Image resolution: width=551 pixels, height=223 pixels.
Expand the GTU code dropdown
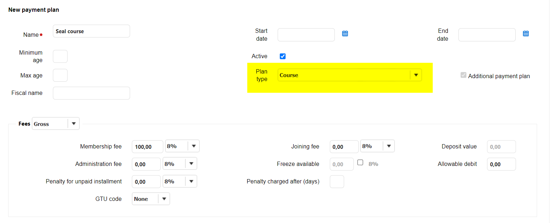pyautogui.click(x=164, y=199)
